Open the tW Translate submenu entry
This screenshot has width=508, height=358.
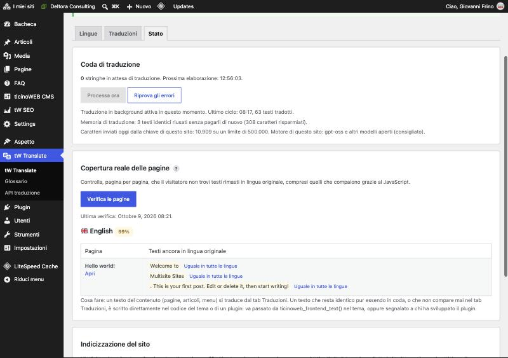click(20, 170)
